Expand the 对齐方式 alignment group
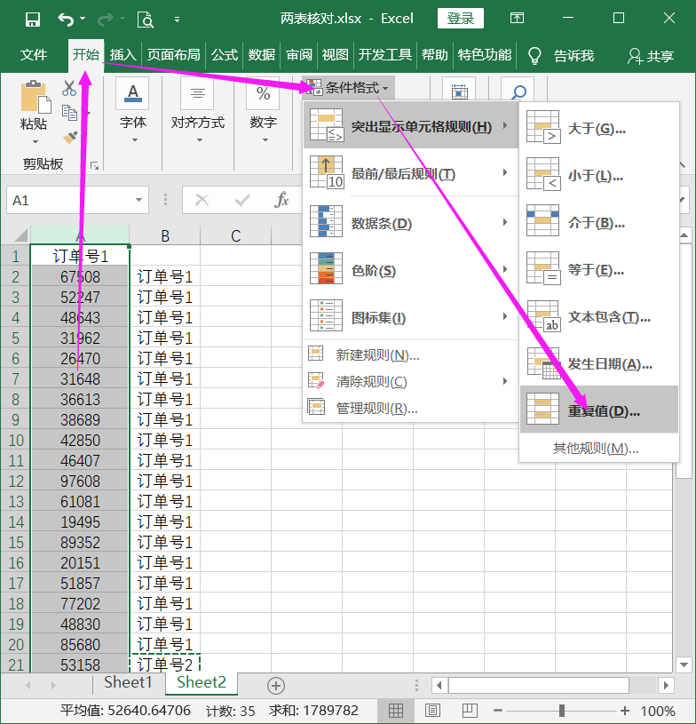This screenshot has width=696, height=724. click(198, 112)
